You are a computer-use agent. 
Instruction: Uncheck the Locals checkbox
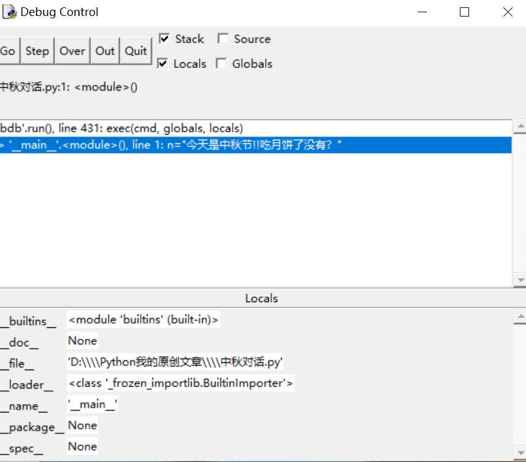(162, 63)
